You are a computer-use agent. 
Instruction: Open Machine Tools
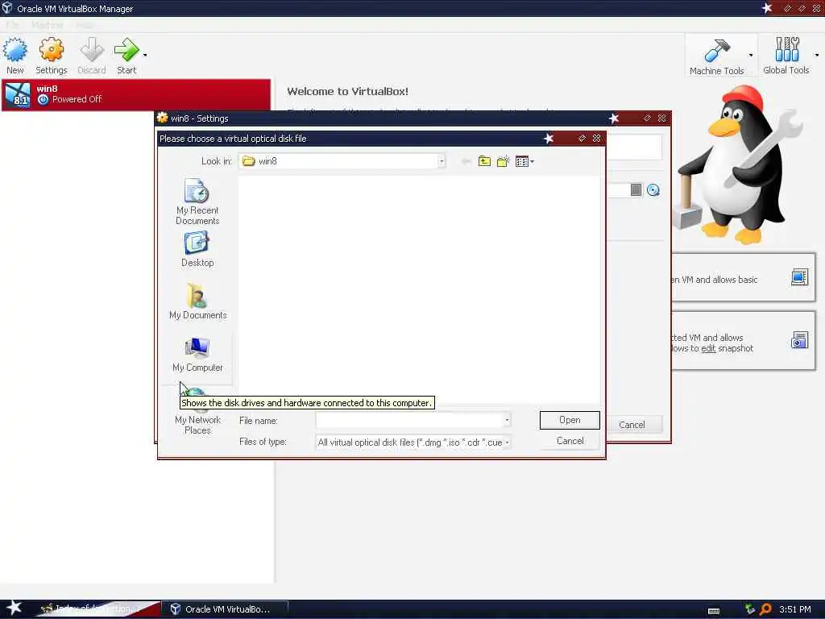[x=716, y=57]
